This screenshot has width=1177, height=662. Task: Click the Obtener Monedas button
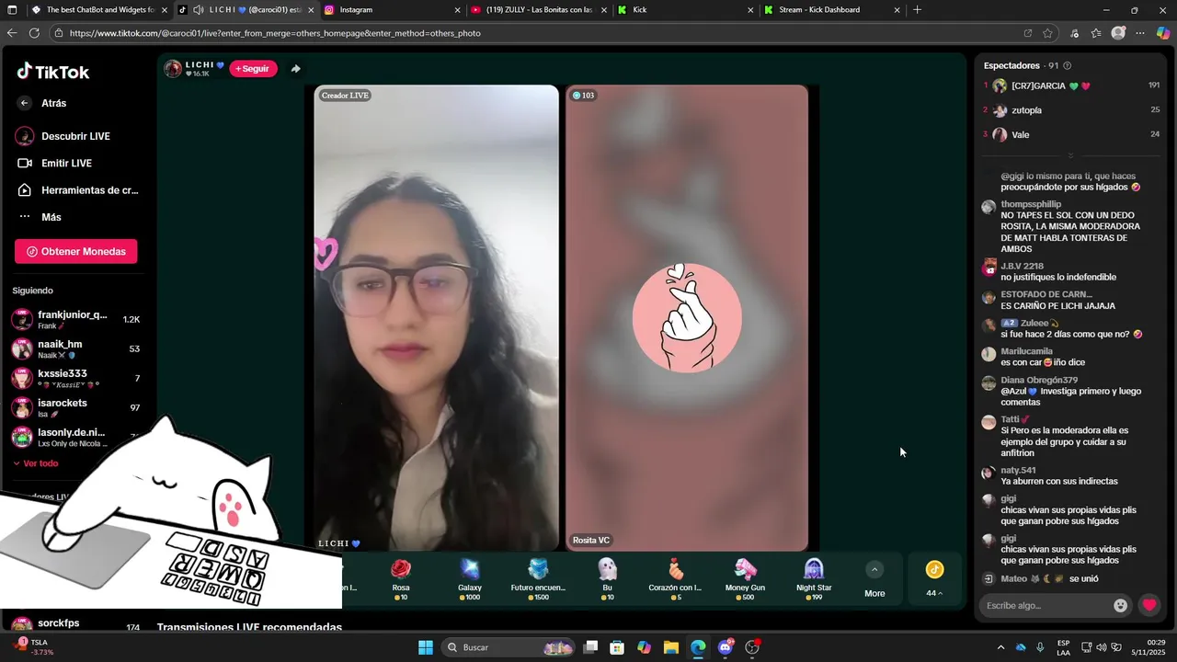coord(75,251)
